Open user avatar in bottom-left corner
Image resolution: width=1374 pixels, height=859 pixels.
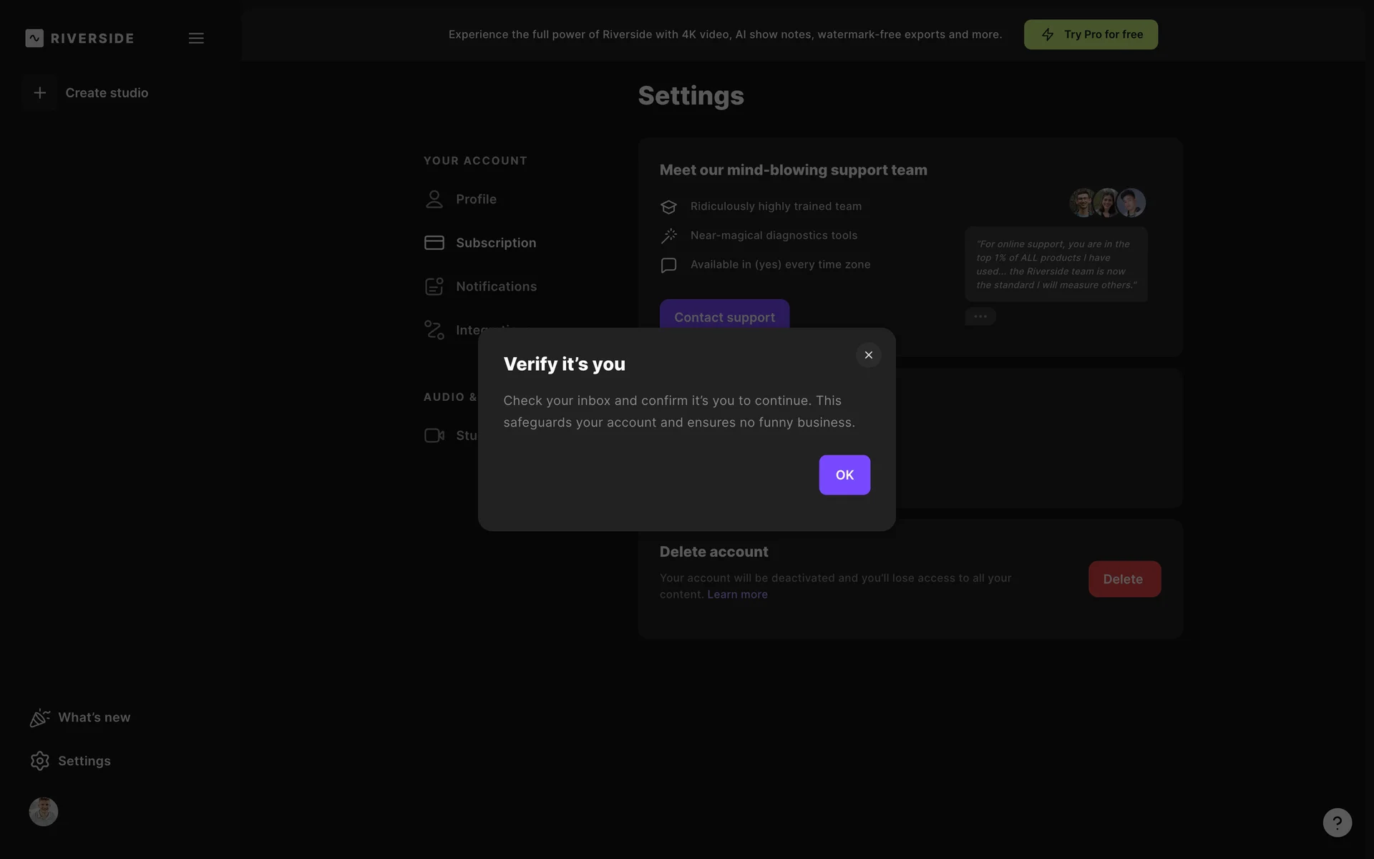(x=44, y=812)
